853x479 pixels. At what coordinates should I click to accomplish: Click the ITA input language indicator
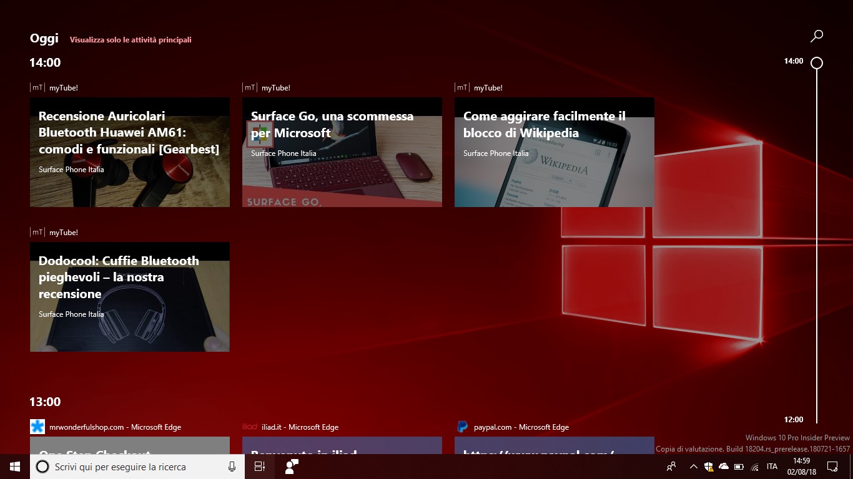(772, 467)
